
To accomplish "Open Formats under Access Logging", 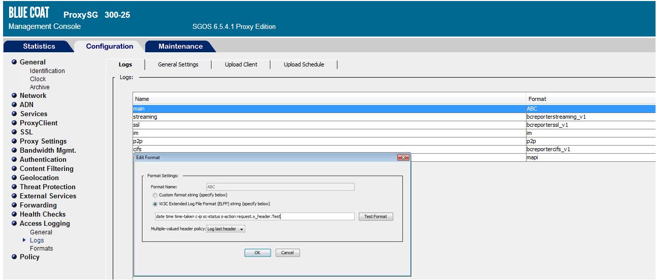I will coord(42,249).
